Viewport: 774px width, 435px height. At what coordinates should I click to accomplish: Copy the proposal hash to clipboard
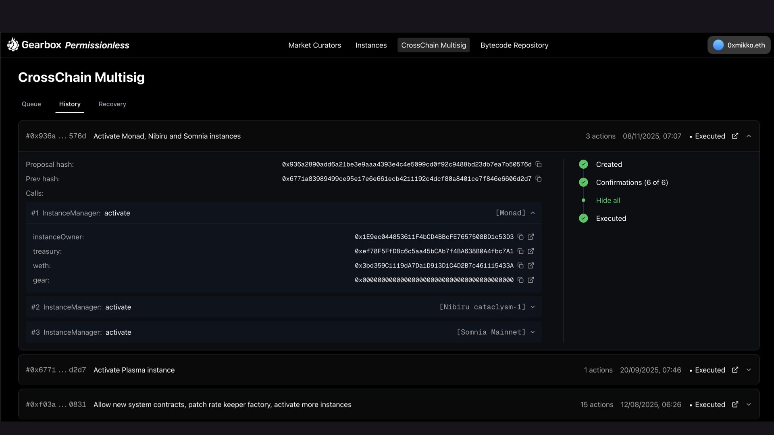[x=539, y=164]
